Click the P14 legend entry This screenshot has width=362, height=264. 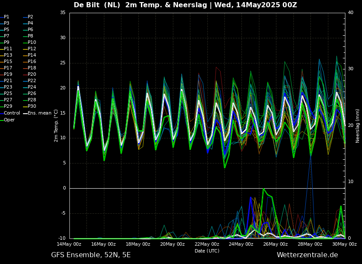[32, 55]
